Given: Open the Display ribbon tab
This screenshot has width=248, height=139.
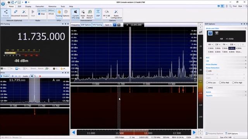Looking at the screenshot, I should point(28,7).
